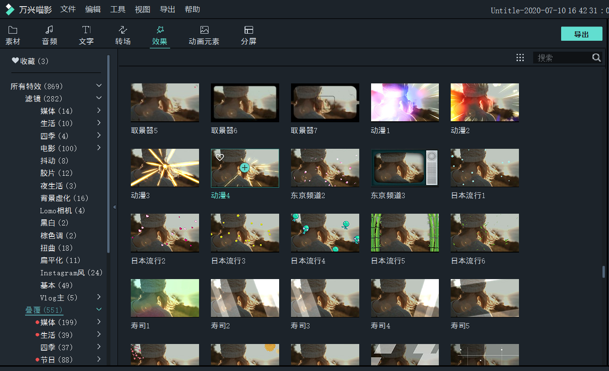
Task: Expand the 媒体 (14) arrow
Action: pyautogui.click(x=99, y=110)
